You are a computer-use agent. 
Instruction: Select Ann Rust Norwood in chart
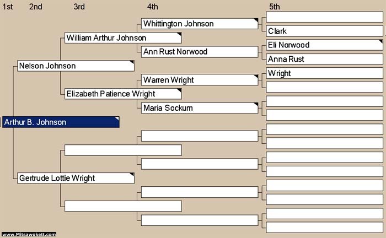click(200, 52)
